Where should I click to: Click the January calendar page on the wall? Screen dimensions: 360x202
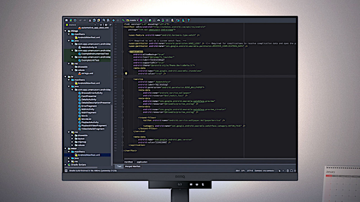click(x=342, y=184)
